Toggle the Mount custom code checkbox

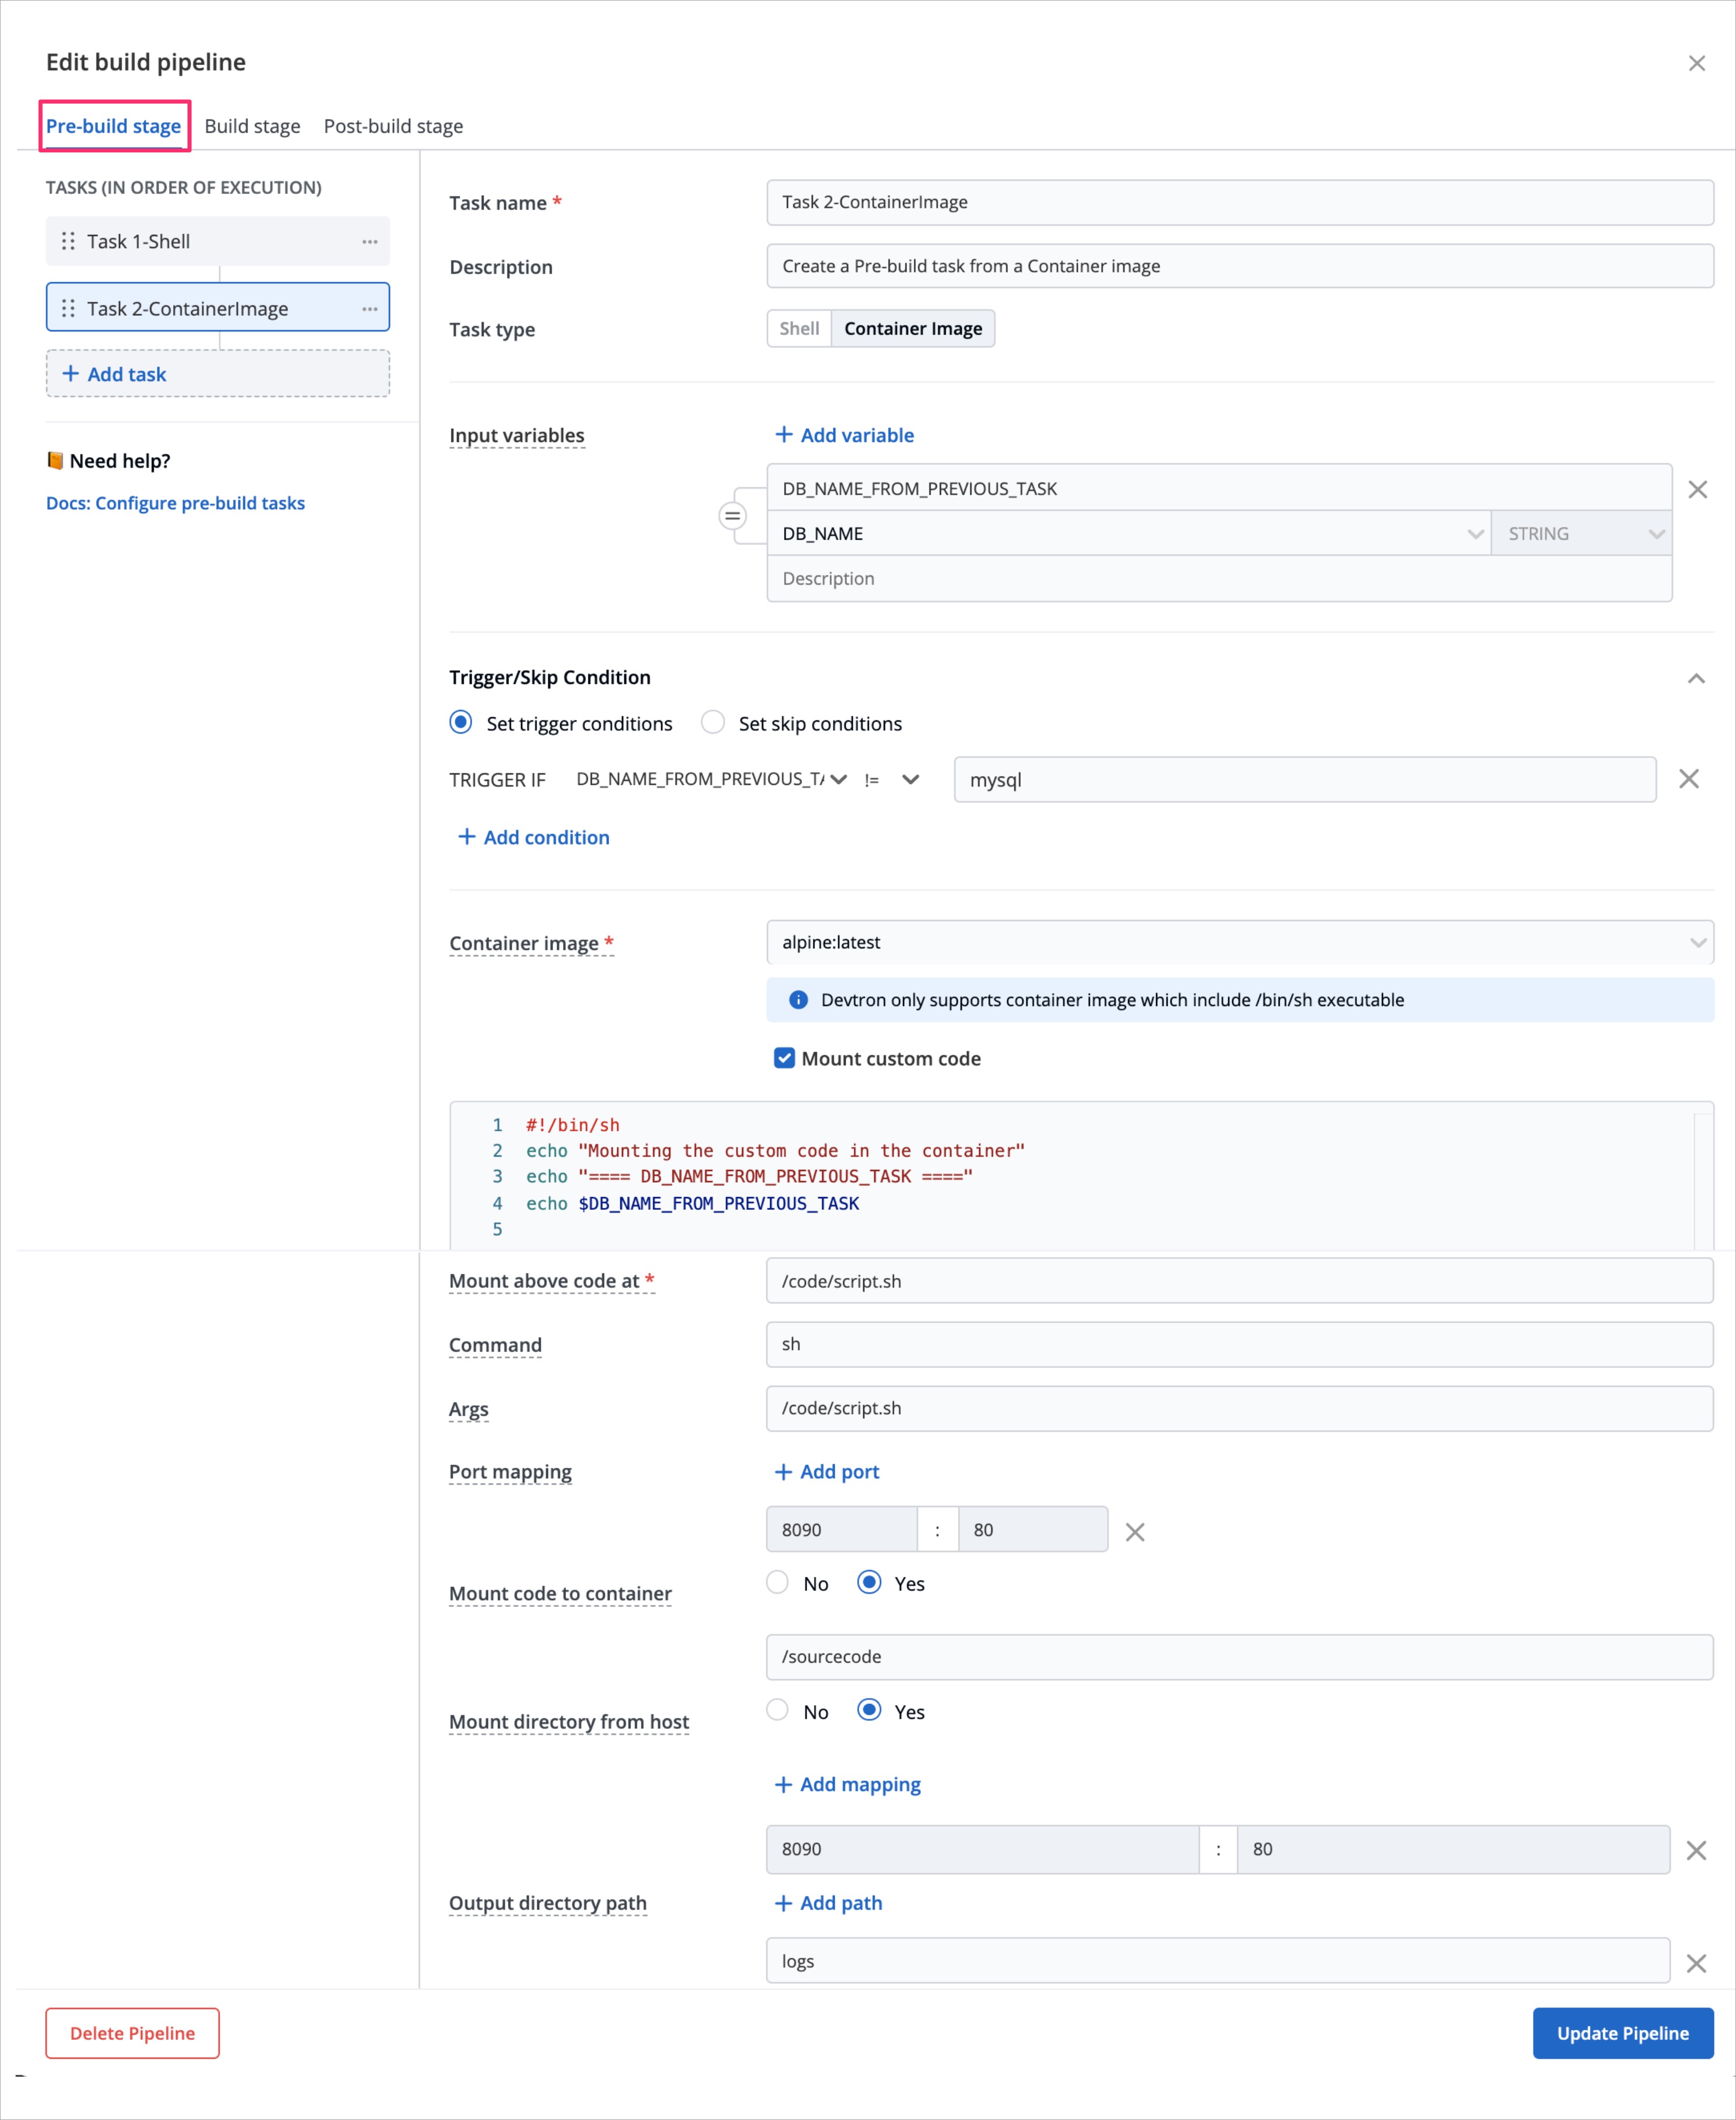point(784,1057)
